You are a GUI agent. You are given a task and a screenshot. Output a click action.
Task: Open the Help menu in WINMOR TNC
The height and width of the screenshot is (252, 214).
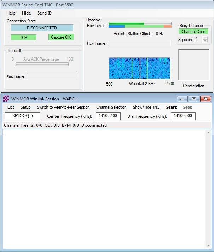click(x=11, y=13)
